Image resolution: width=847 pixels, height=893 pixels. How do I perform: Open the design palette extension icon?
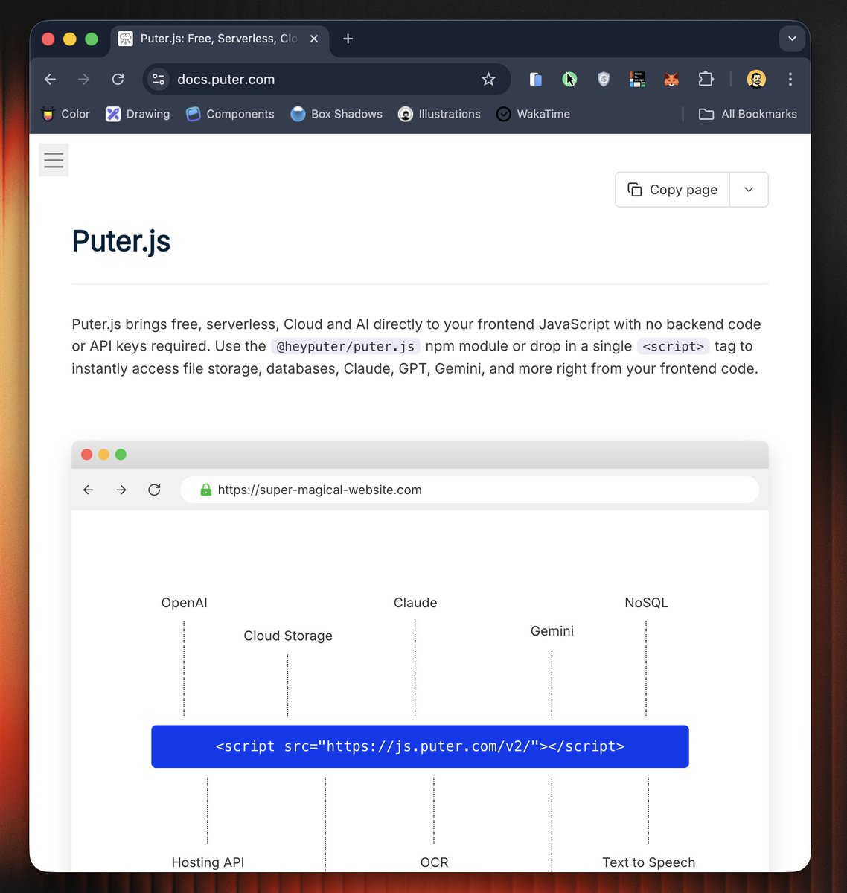(x=637, y=79)
